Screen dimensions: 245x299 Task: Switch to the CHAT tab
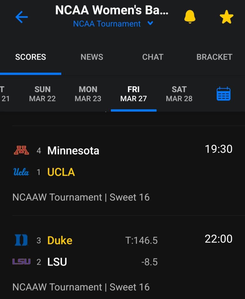click(153, 57)
